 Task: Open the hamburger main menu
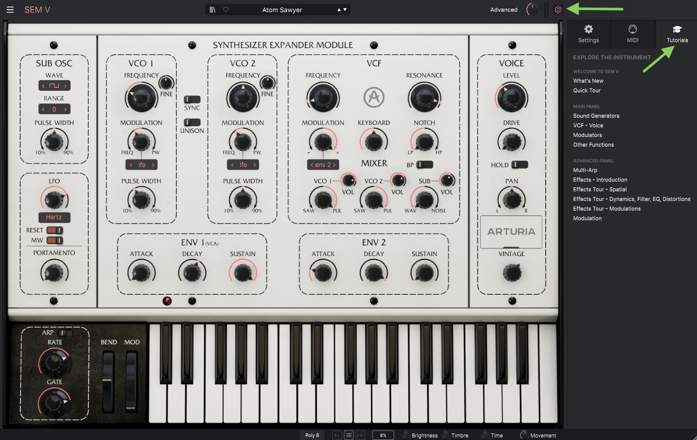[x=10, y=10]
